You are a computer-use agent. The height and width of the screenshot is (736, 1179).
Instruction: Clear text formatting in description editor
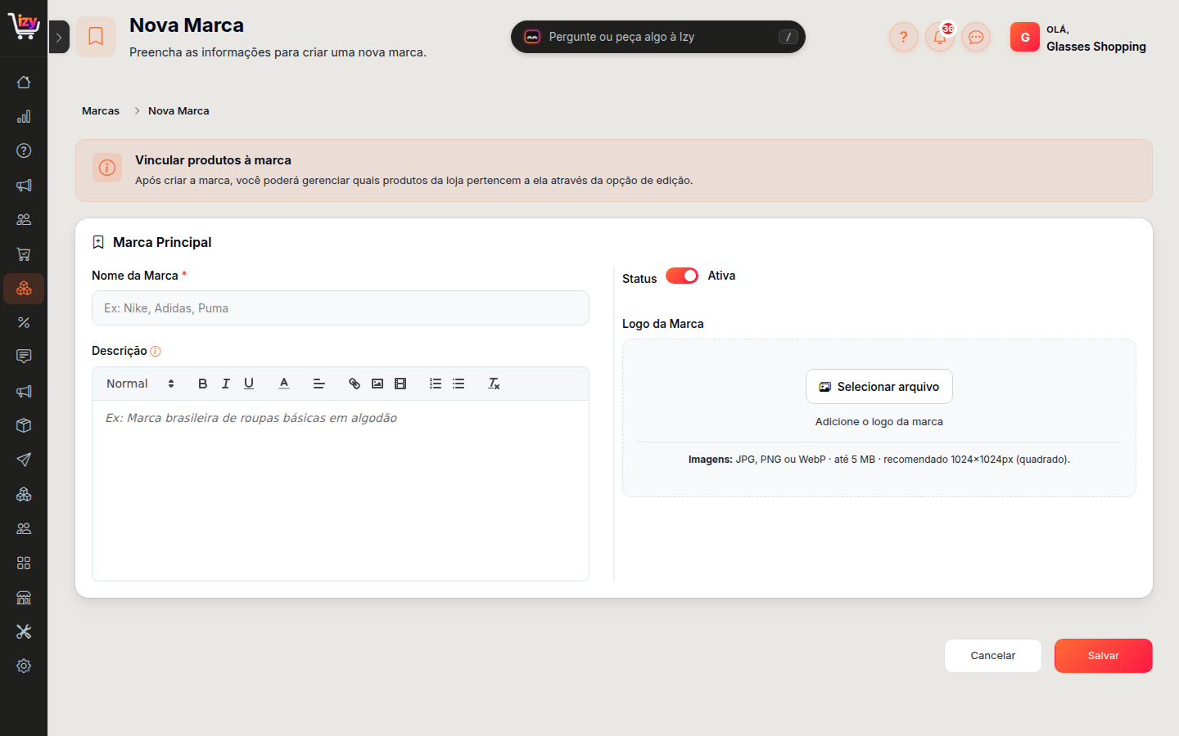coord(494,384)
